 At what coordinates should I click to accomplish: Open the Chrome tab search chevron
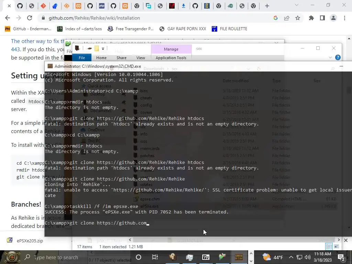point(297,5)
